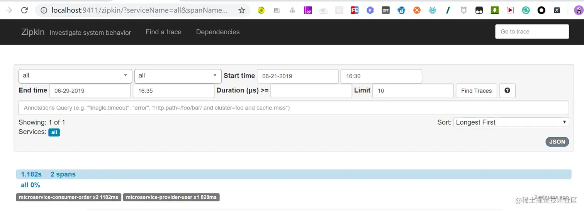Screen dimensions: 584x211
Task: Click the browser address bar URL
Action: 139,10
